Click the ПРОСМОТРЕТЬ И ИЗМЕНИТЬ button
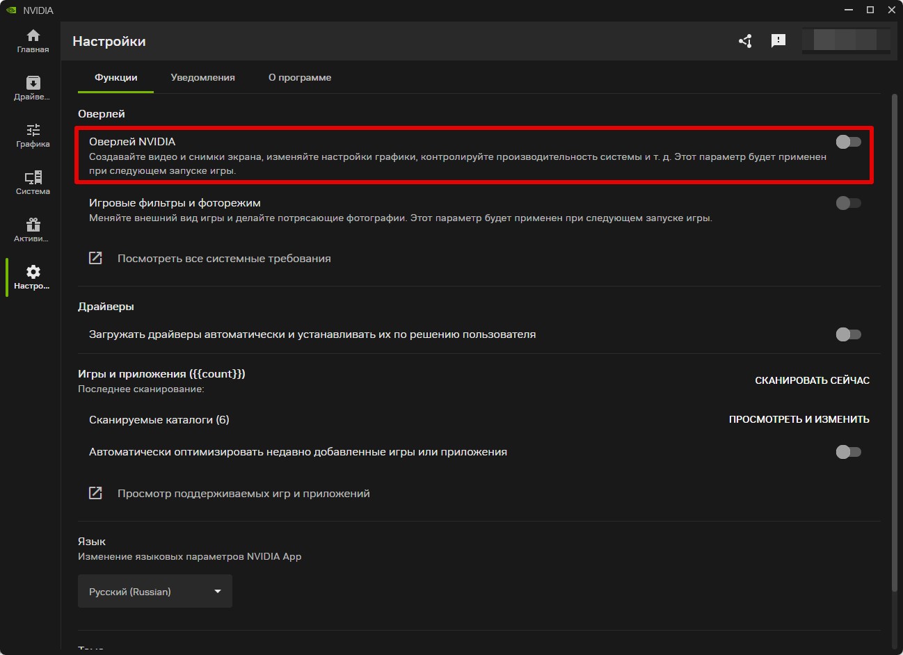This screenshot has width=903, height=655. pos(799,419)
